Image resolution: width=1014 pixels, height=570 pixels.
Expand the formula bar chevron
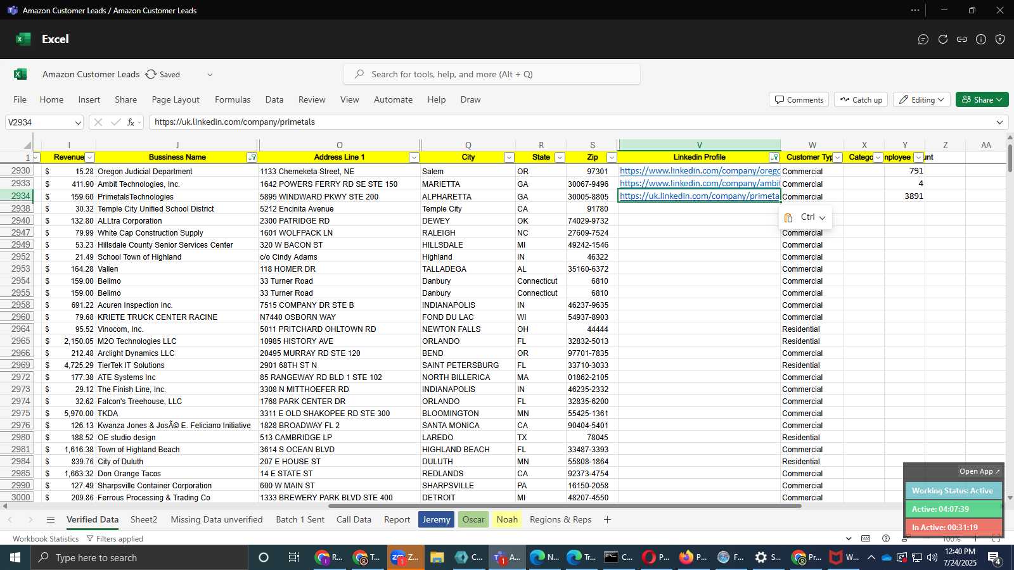(x=1000, y=122)
